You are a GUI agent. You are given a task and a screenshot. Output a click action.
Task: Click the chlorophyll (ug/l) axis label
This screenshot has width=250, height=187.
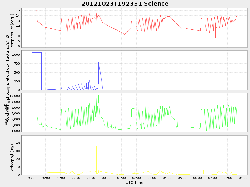coord(12,157)
